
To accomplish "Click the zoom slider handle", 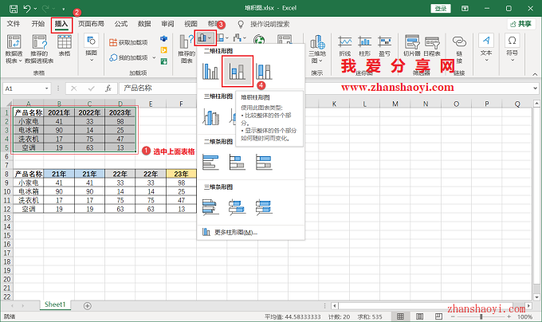I will point(481,316).
